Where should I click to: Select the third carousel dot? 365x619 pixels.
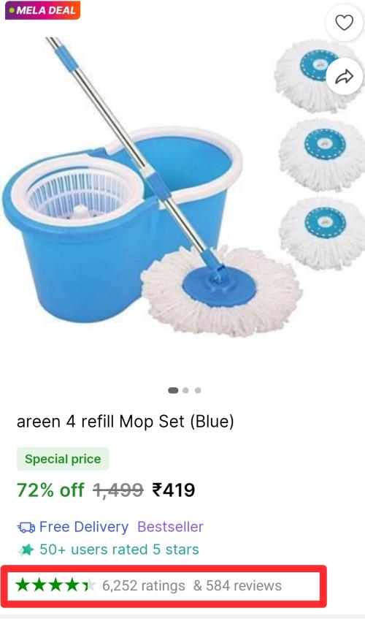[198, 390]
